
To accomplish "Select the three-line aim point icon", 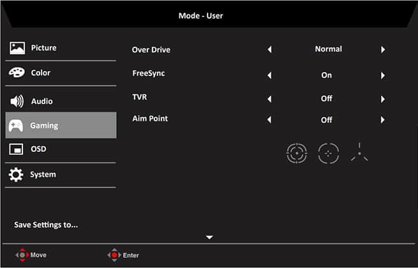I will [x=359, y=153].
